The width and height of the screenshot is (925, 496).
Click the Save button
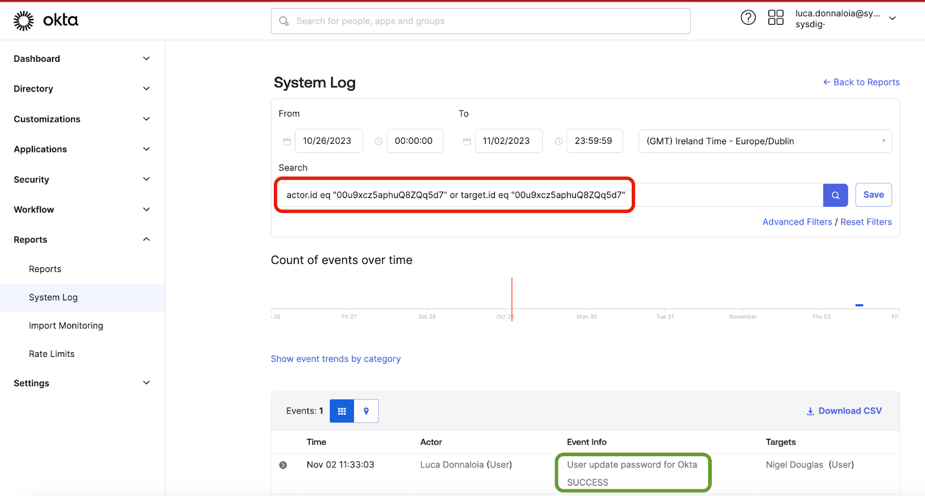(x=873, y=195)
